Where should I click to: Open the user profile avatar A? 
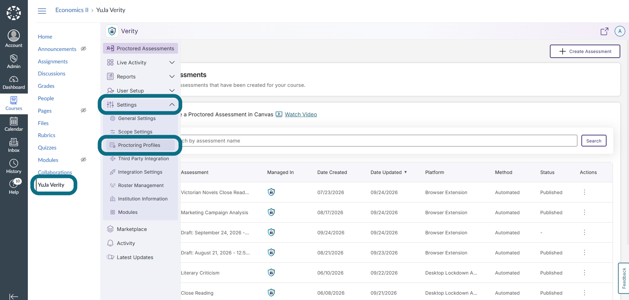click(x=620, y=31)
